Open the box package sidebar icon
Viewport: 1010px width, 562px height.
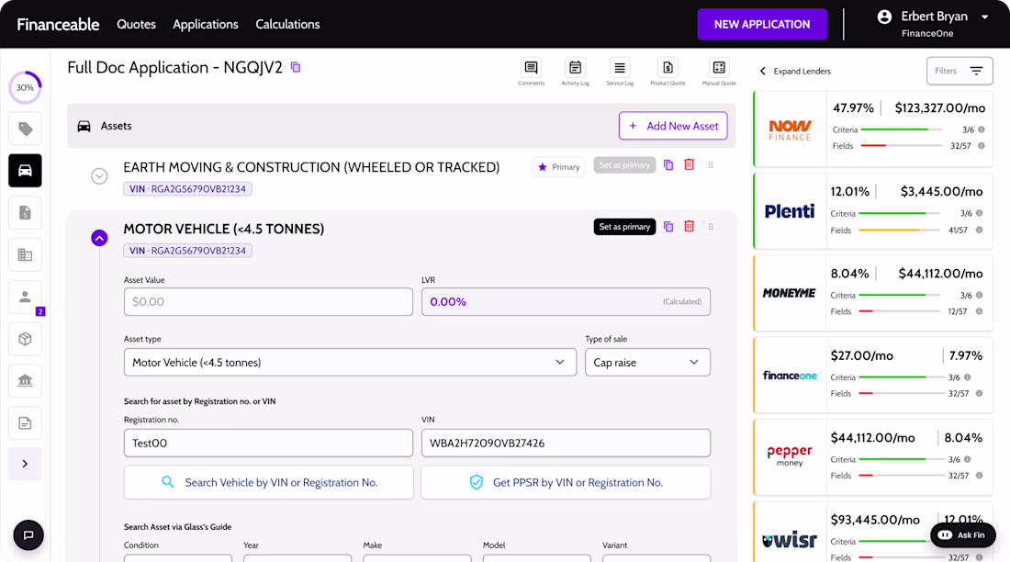point(25,339)
